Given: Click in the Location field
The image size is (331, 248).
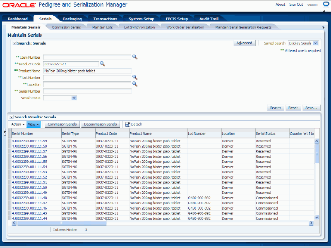Looking at the screenshot, I should (87, 84).
